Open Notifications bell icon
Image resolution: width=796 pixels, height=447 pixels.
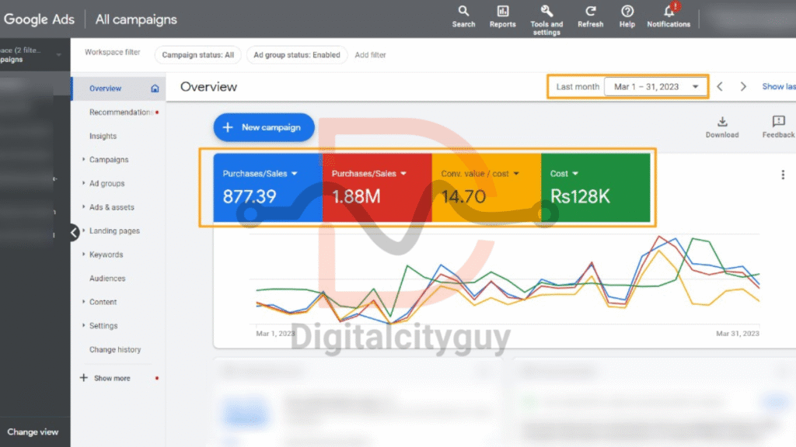669,11
